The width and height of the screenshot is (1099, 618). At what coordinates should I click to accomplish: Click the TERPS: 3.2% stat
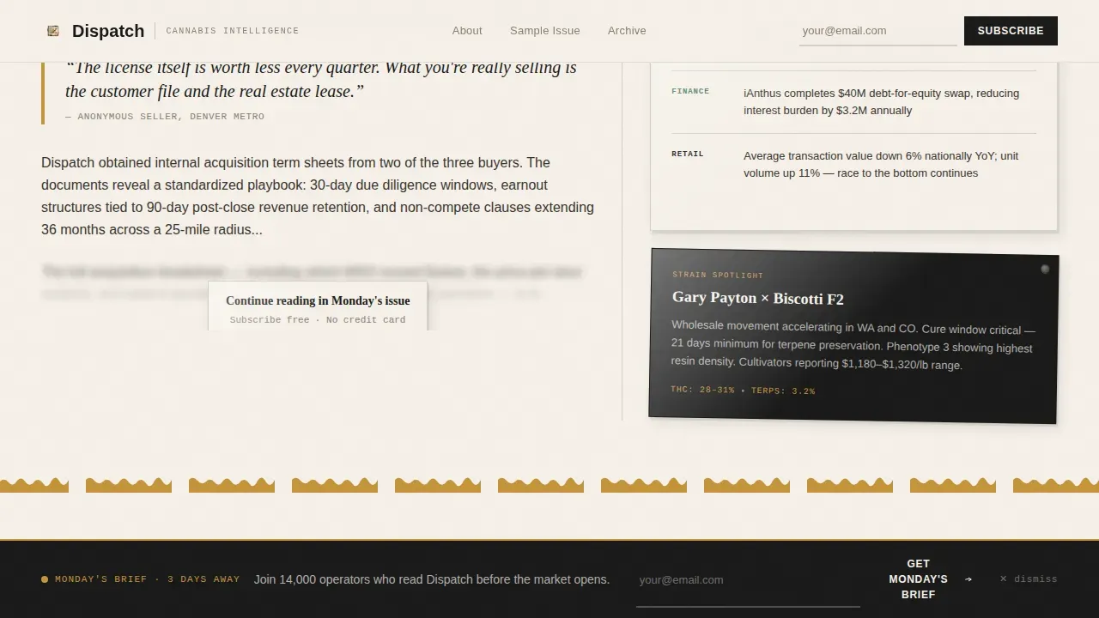783,391
